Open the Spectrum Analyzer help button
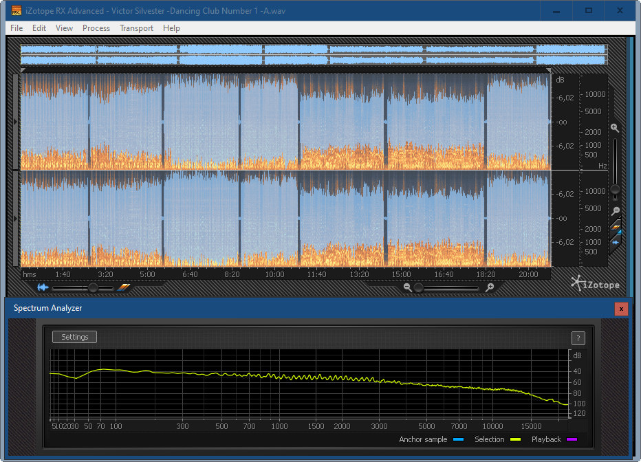This screenshot has height=462, width=641. point(578,338)
